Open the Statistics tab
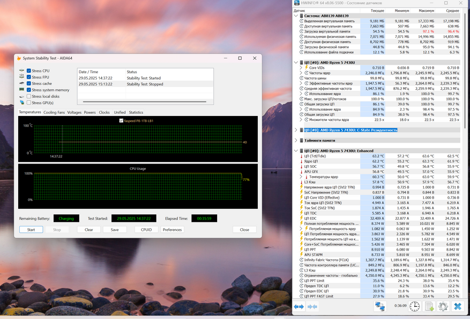The image size is (470, 319). (x=136, y=112)
